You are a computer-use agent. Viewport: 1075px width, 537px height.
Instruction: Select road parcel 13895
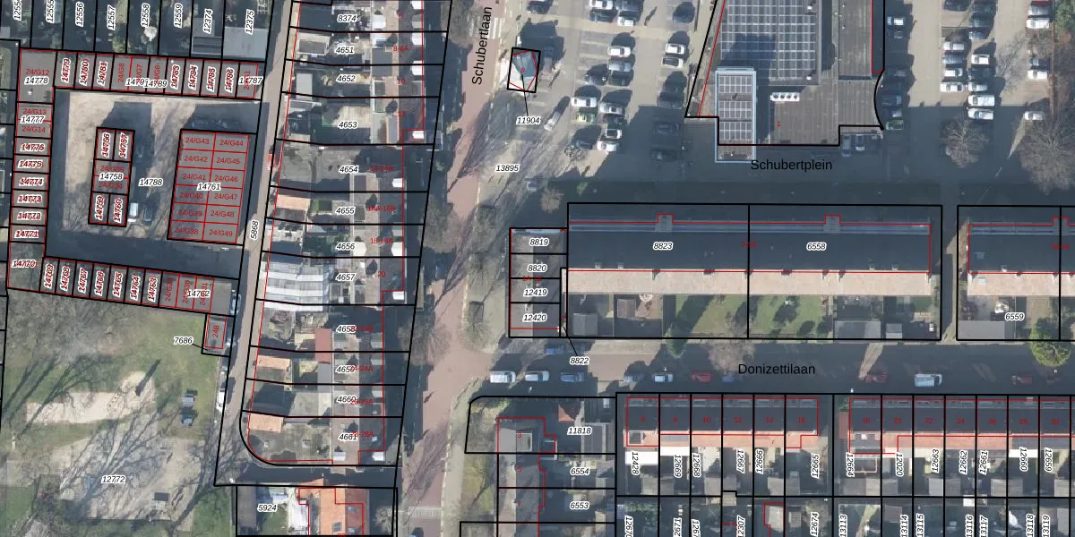(507, 168)
